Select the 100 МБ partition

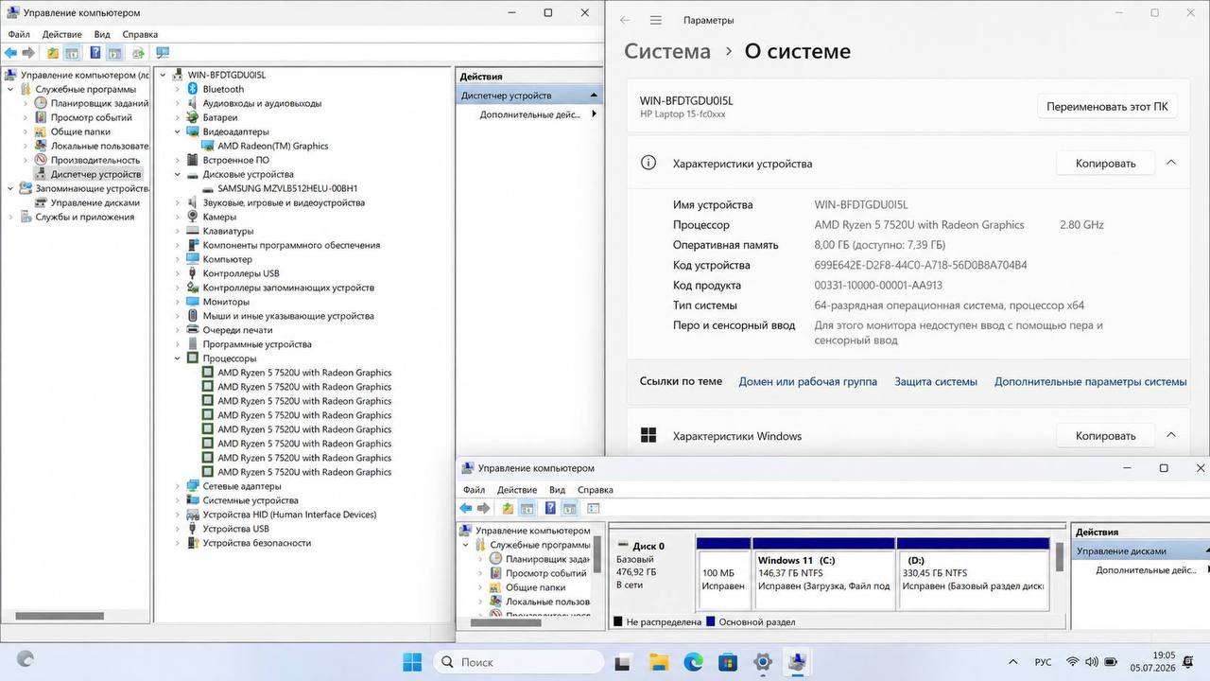tap(724, 574)
